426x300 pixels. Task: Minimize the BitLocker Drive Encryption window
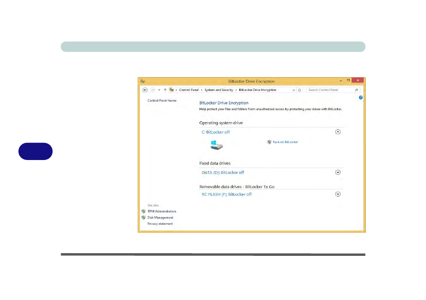pyautogui.click(x=341, y=81)
